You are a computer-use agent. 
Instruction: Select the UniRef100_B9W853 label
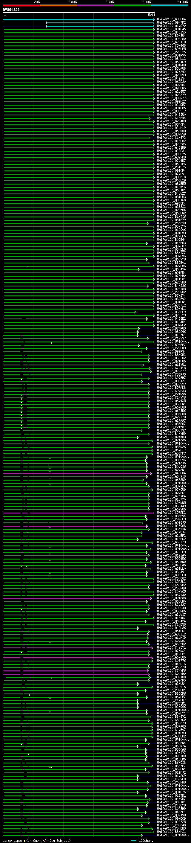pos(171,733)
